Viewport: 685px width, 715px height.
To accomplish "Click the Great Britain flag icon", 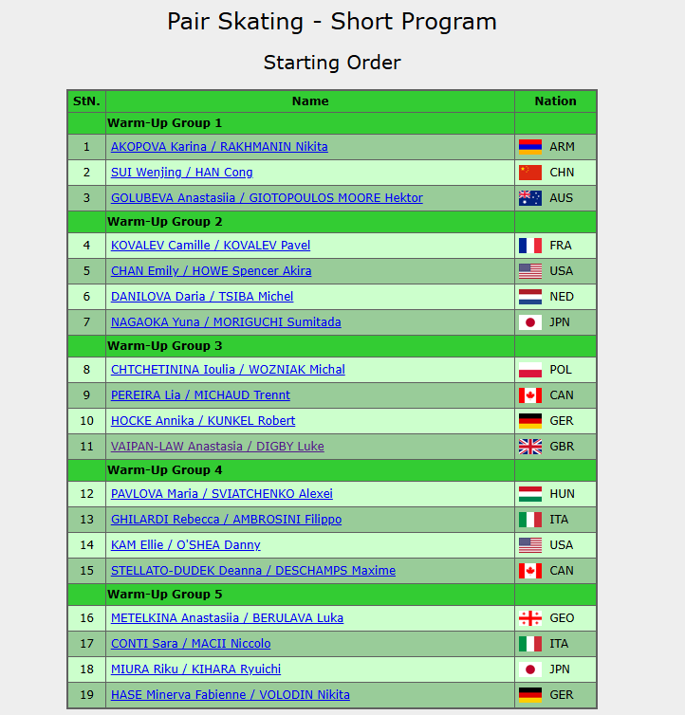I will [x=529, y=447].
